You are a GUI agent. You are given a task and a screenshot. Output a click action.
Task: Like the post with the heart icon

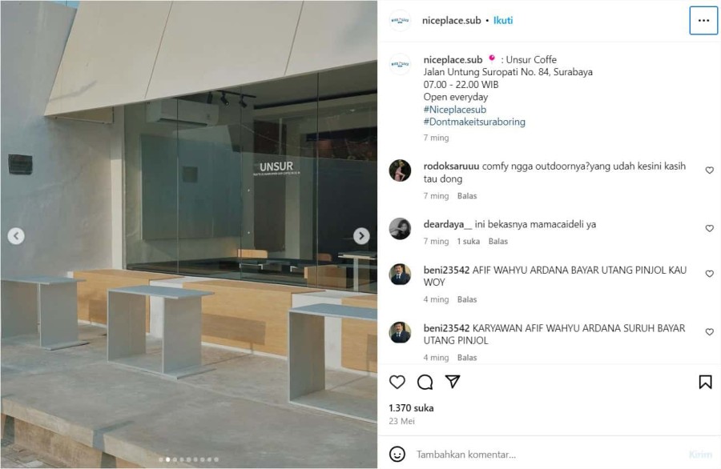pyautogui.click(x=397, y=382)
